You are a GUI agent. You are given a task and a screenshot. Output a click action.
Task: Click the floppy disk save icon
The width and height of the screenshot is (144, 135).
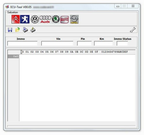click(x=10, y=30)
